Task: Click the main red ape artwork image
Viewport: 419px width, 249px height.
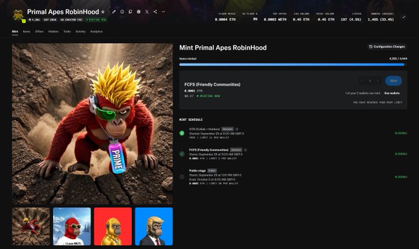Action: coord(92,124)
